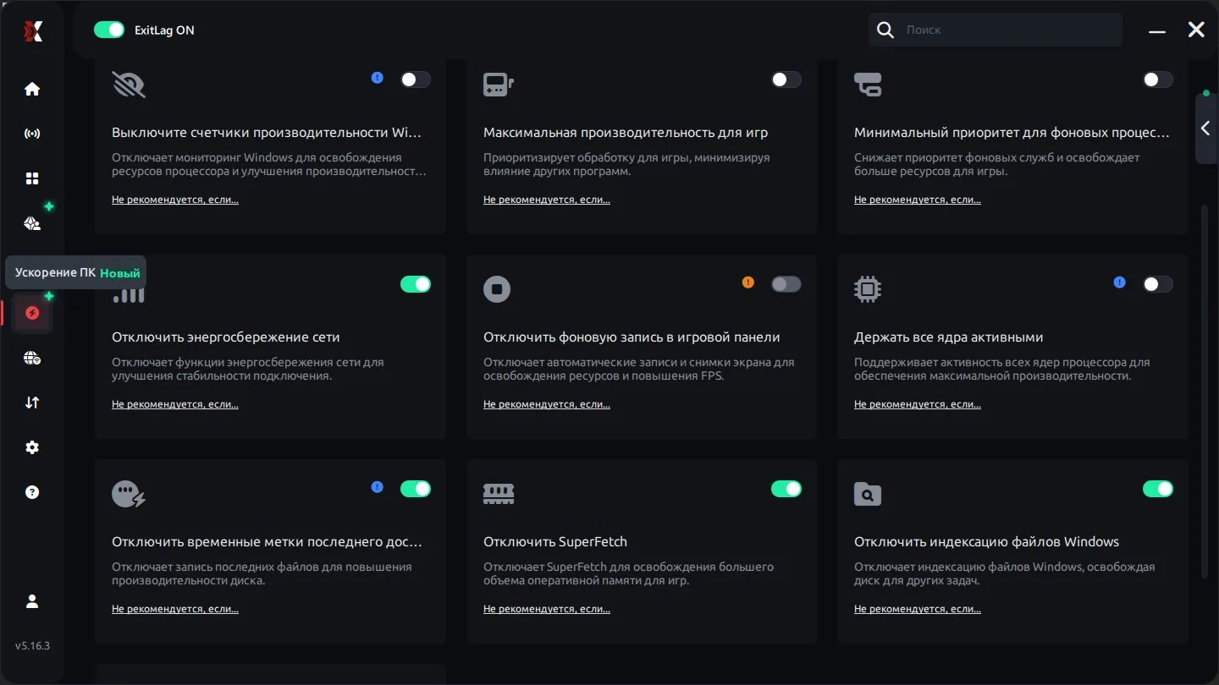The width and height of the screenshot is (1219, 685).
Task: Click the blue info icon on the last-access timestamps card
Action: 378,487
